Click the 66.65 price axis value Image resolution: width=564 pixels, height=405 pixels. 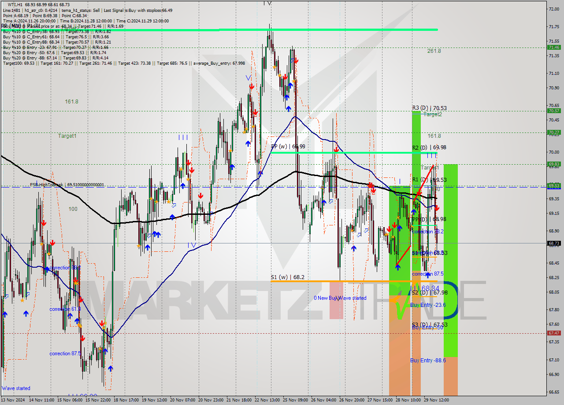click(x=554, y=392)
